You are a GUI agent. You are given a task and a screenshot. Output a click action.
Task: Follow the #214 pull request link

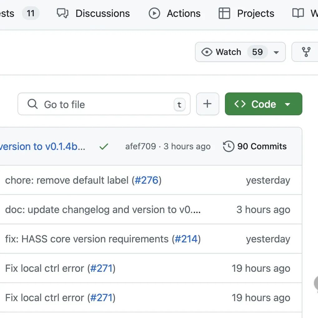click(x=186, y=239)
